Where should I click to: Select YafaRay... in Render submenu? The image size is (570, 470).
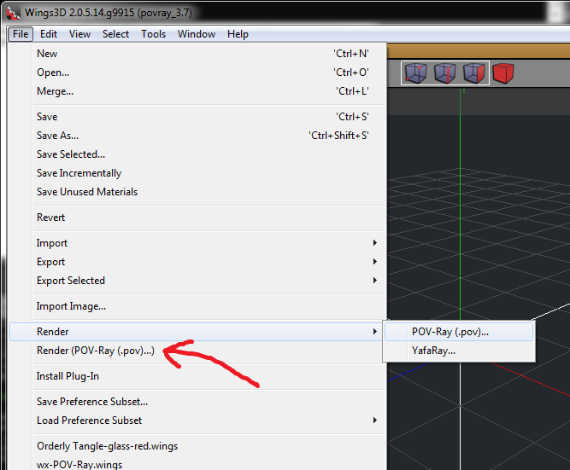tap(459, 351)
